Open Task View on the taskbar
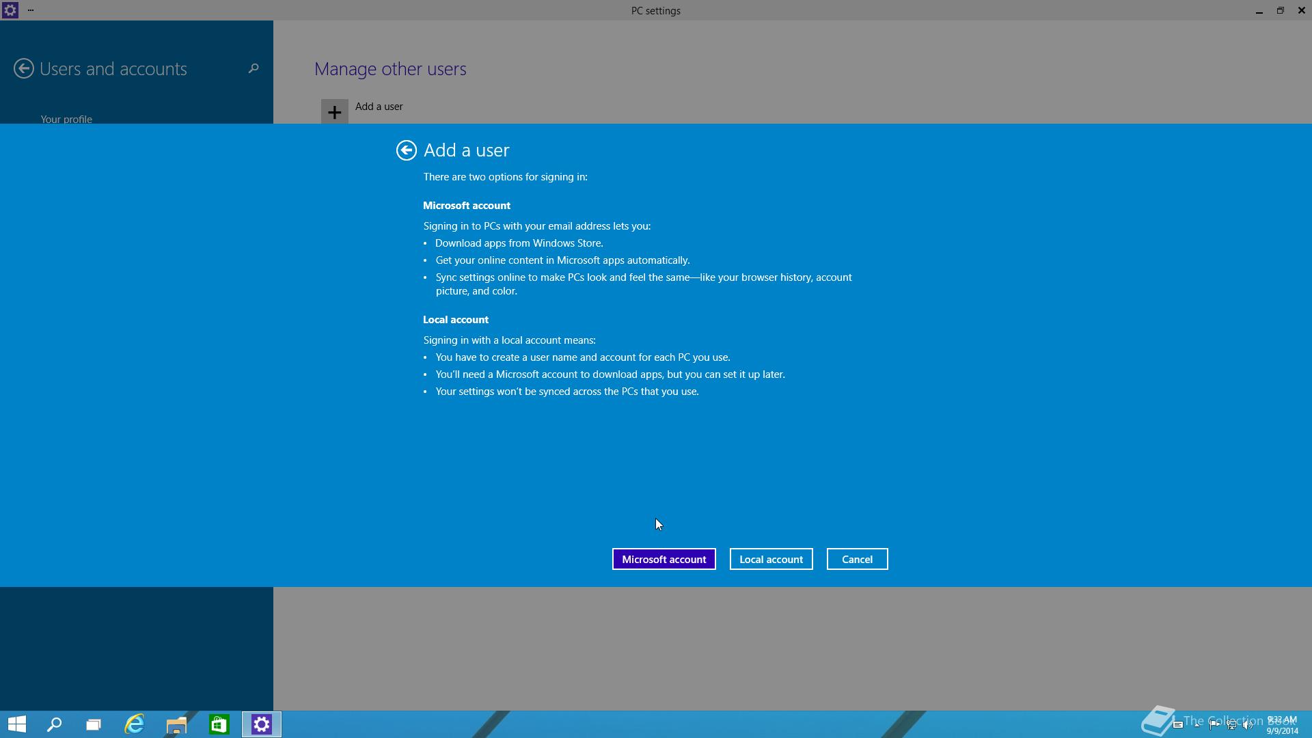Viewport: 1312px width, 738px height. coord(94,724)
